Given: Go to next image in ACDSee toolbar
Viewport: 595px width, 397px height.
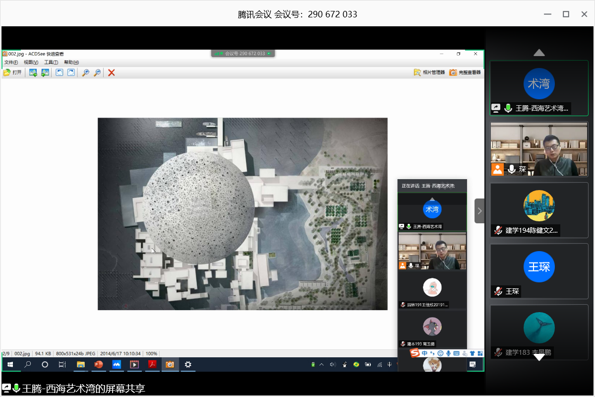Looking at the screenshot, I should [45, 72].
